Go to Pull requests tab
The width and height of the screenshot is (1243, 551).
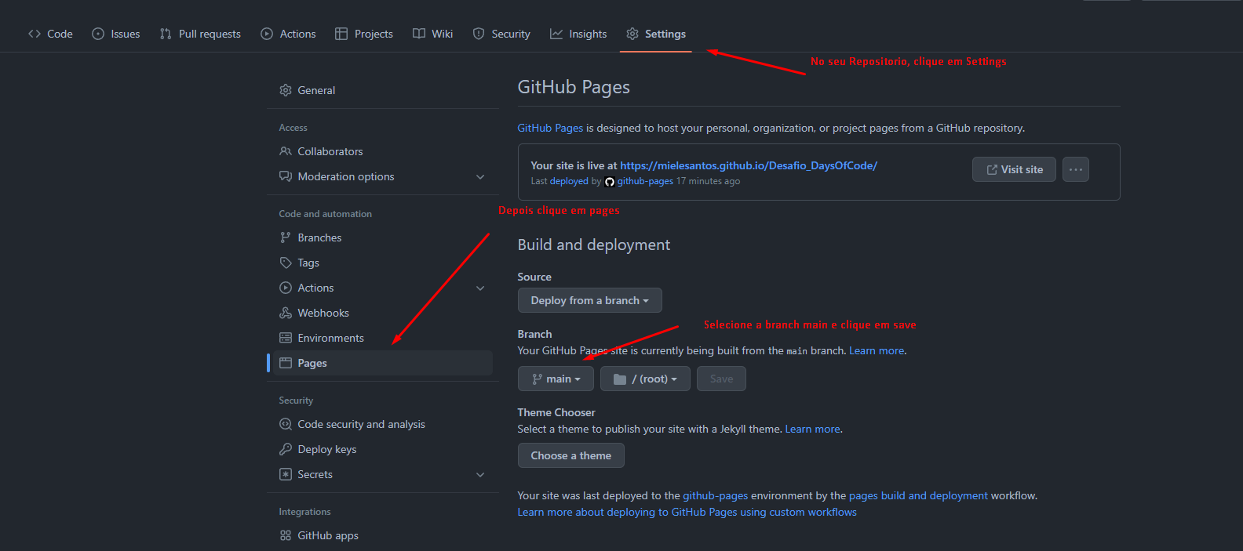(x=200, y=34)
